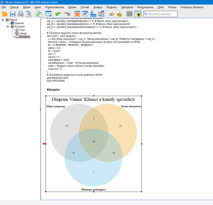Viewport: 213px width, 205px height.
Task: Print using the printer toolbar icon
Action: click(x=21, y=14)
